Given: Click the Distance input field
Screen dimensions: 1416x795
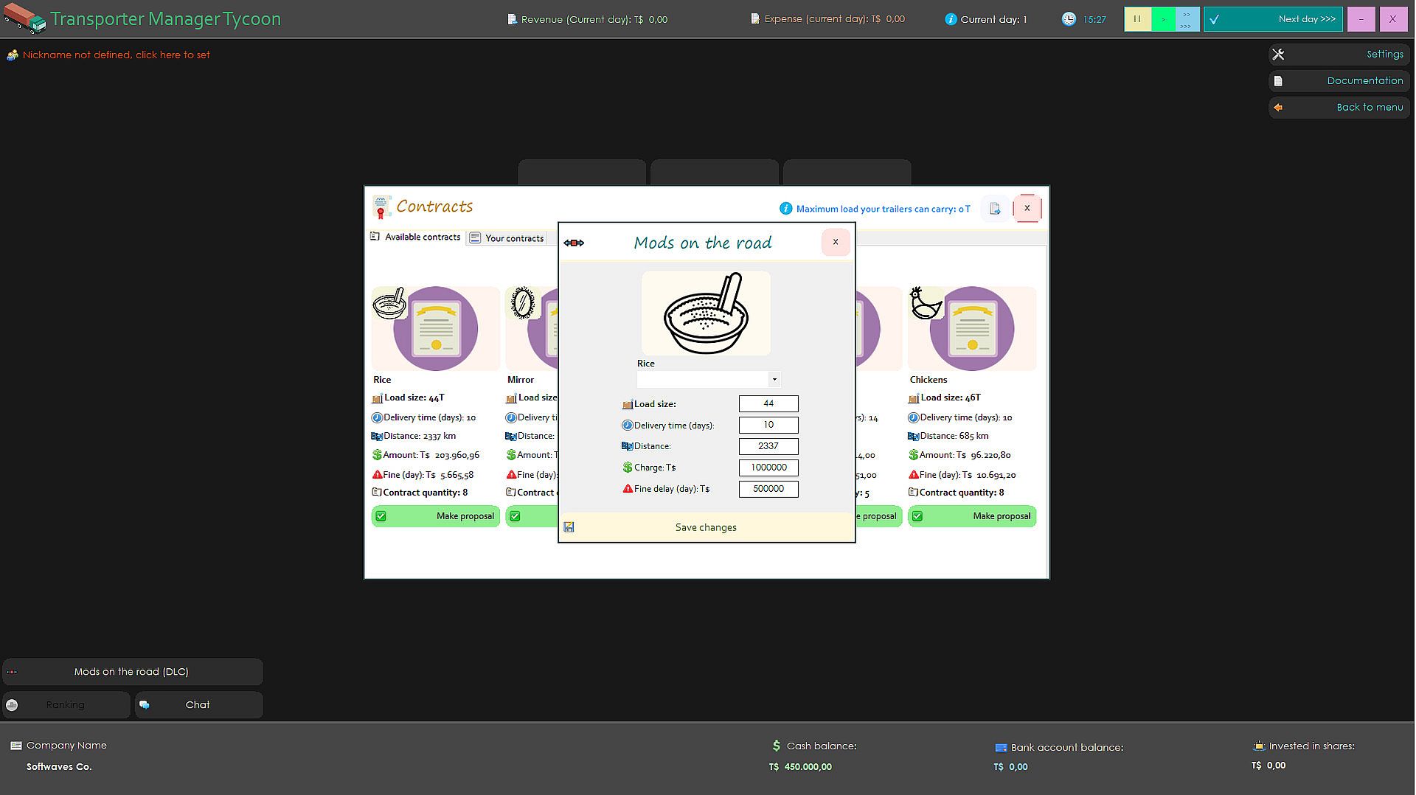Looking at the screenshot, I should [768, 446].
